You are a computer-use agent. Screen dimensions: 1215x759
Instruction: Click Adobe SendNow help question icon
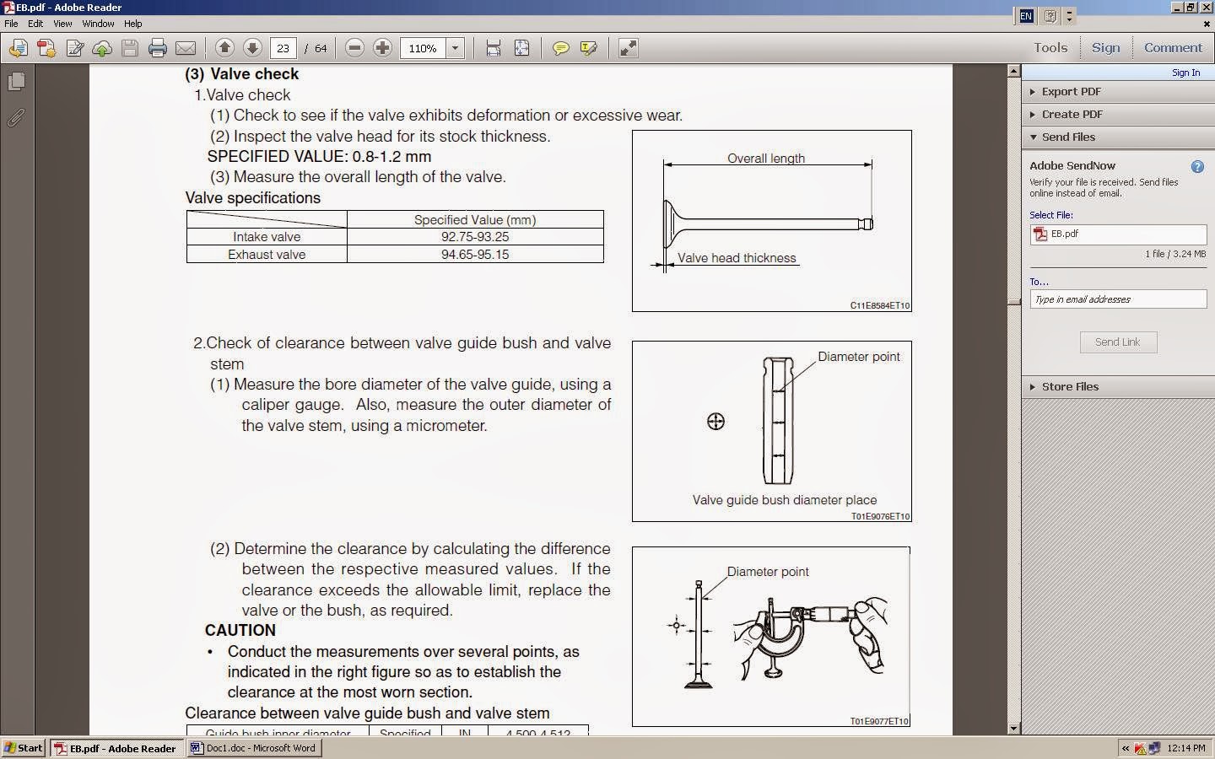1197,166
